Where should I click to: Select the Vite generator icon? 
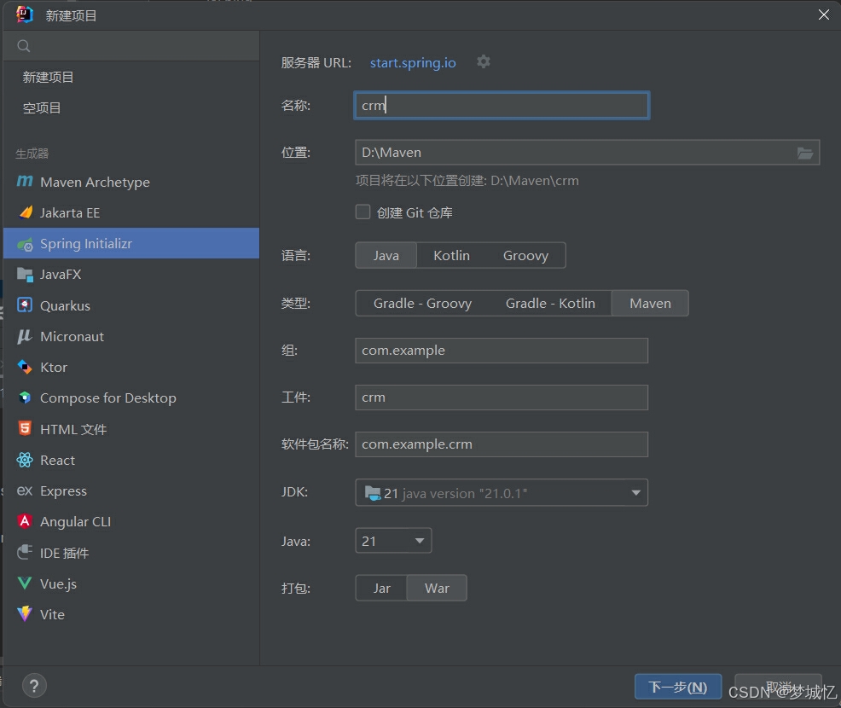tap(25, 613)
